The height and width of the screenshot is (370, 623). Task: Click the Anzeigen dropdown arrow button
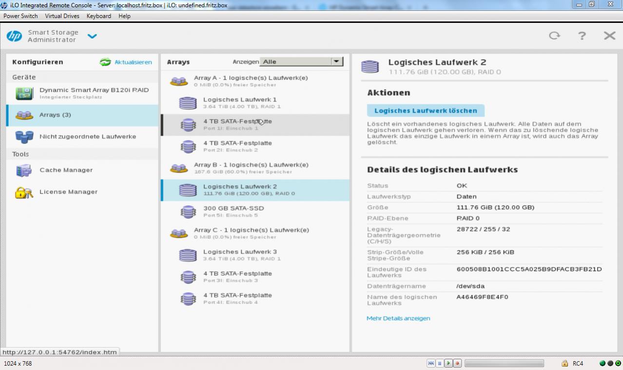point(336,61)
